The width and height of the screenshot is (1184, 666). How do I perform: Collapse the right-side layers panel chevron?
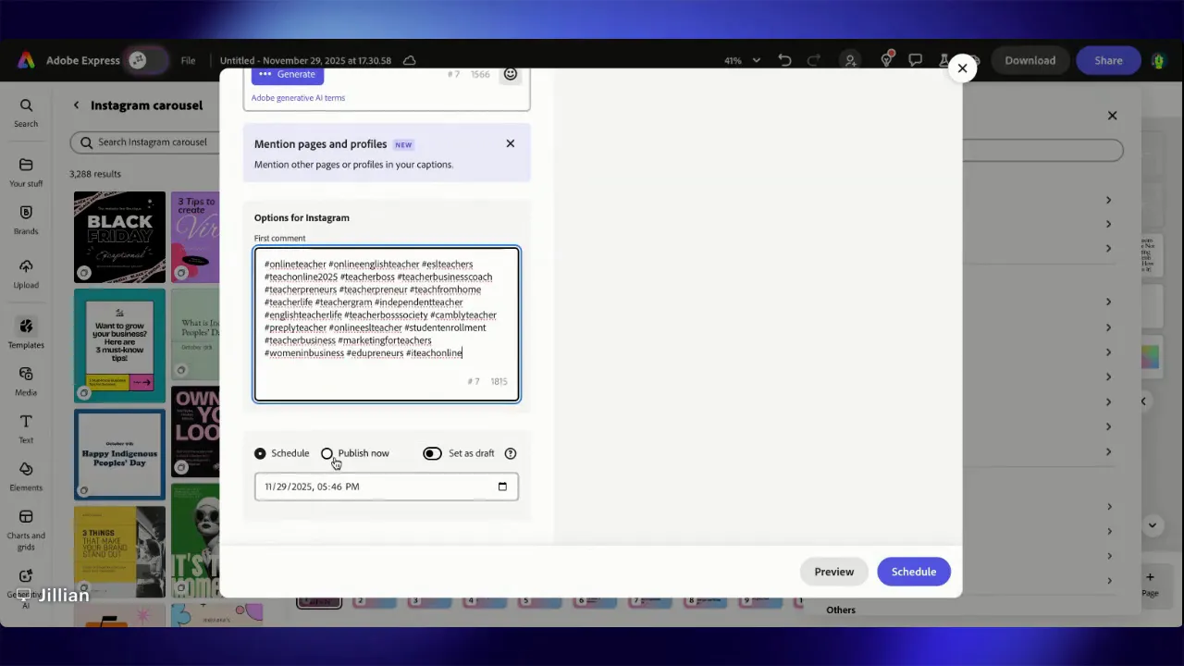click(1143, 401)
